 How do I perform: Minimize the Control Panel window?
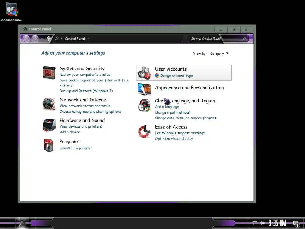[x=221, y=30]
